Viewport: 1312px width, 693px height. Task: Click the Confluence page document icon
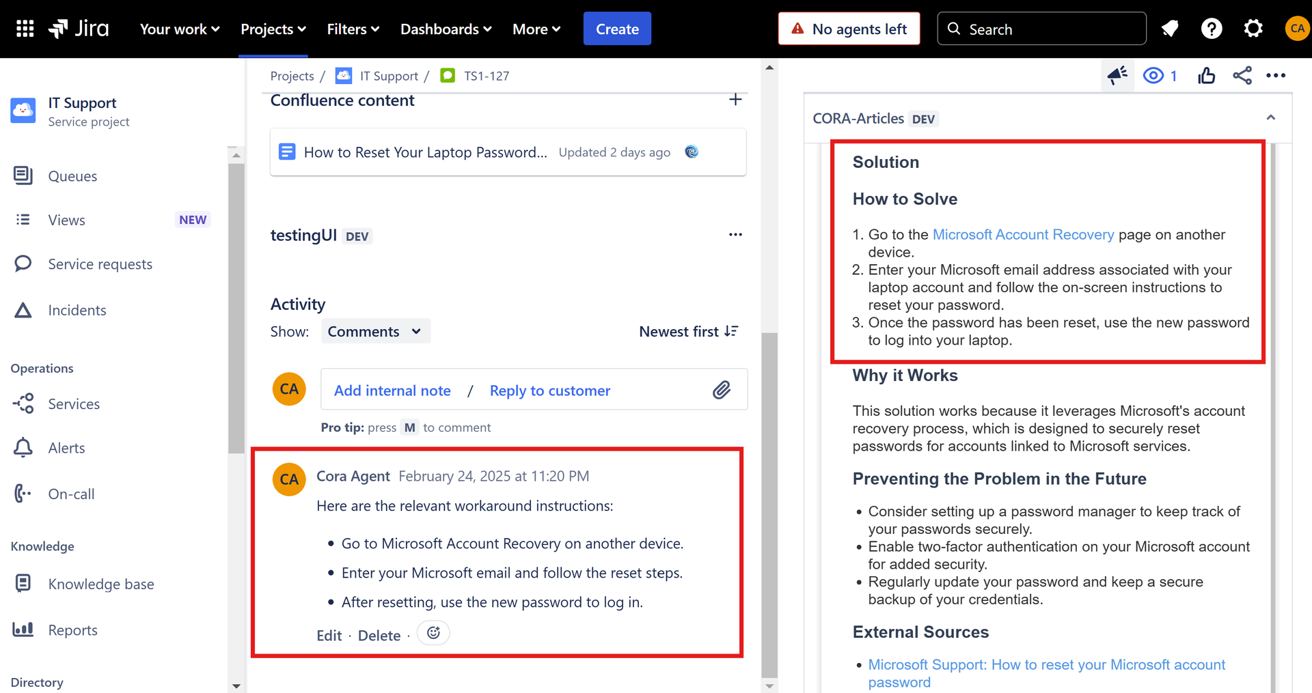click(287, 152)
